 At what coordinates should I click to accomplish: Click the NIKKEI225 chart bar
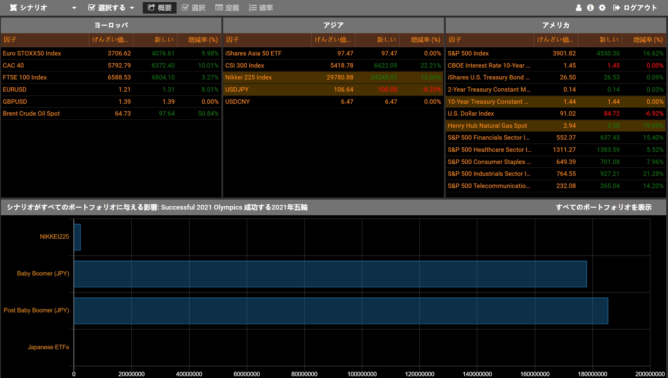pyautogui.click(x=77, y=237)
